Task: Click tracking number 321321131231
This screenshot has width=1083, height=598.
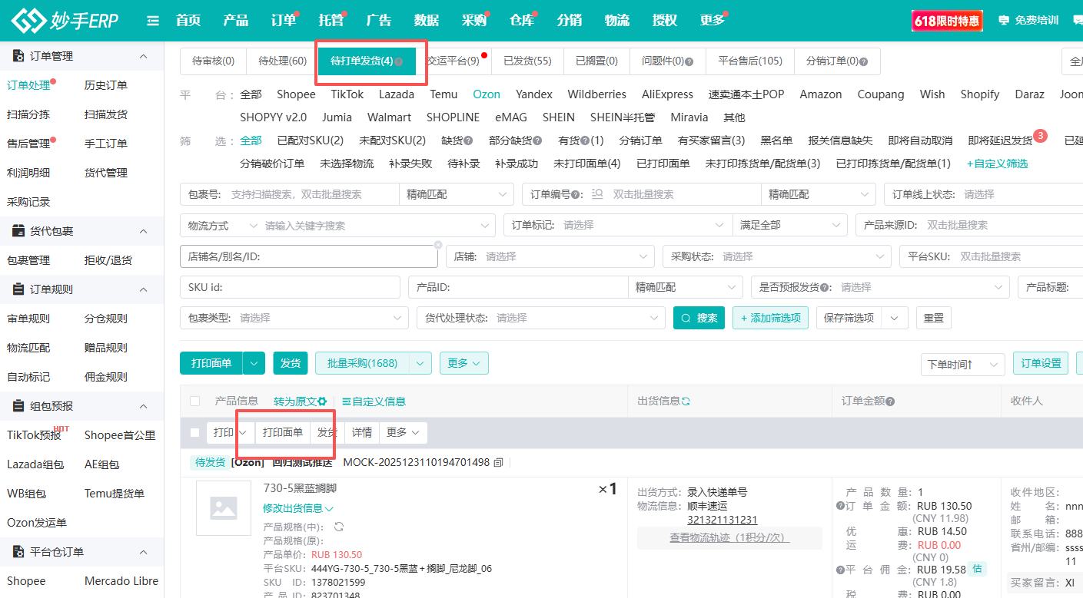Action: tap(723, 520)
